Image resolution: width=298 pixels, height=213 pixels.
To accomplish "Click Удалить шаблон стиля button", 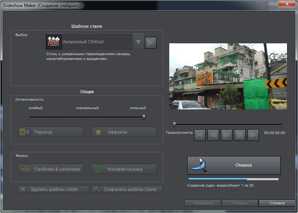I will (x=53, y=189).
